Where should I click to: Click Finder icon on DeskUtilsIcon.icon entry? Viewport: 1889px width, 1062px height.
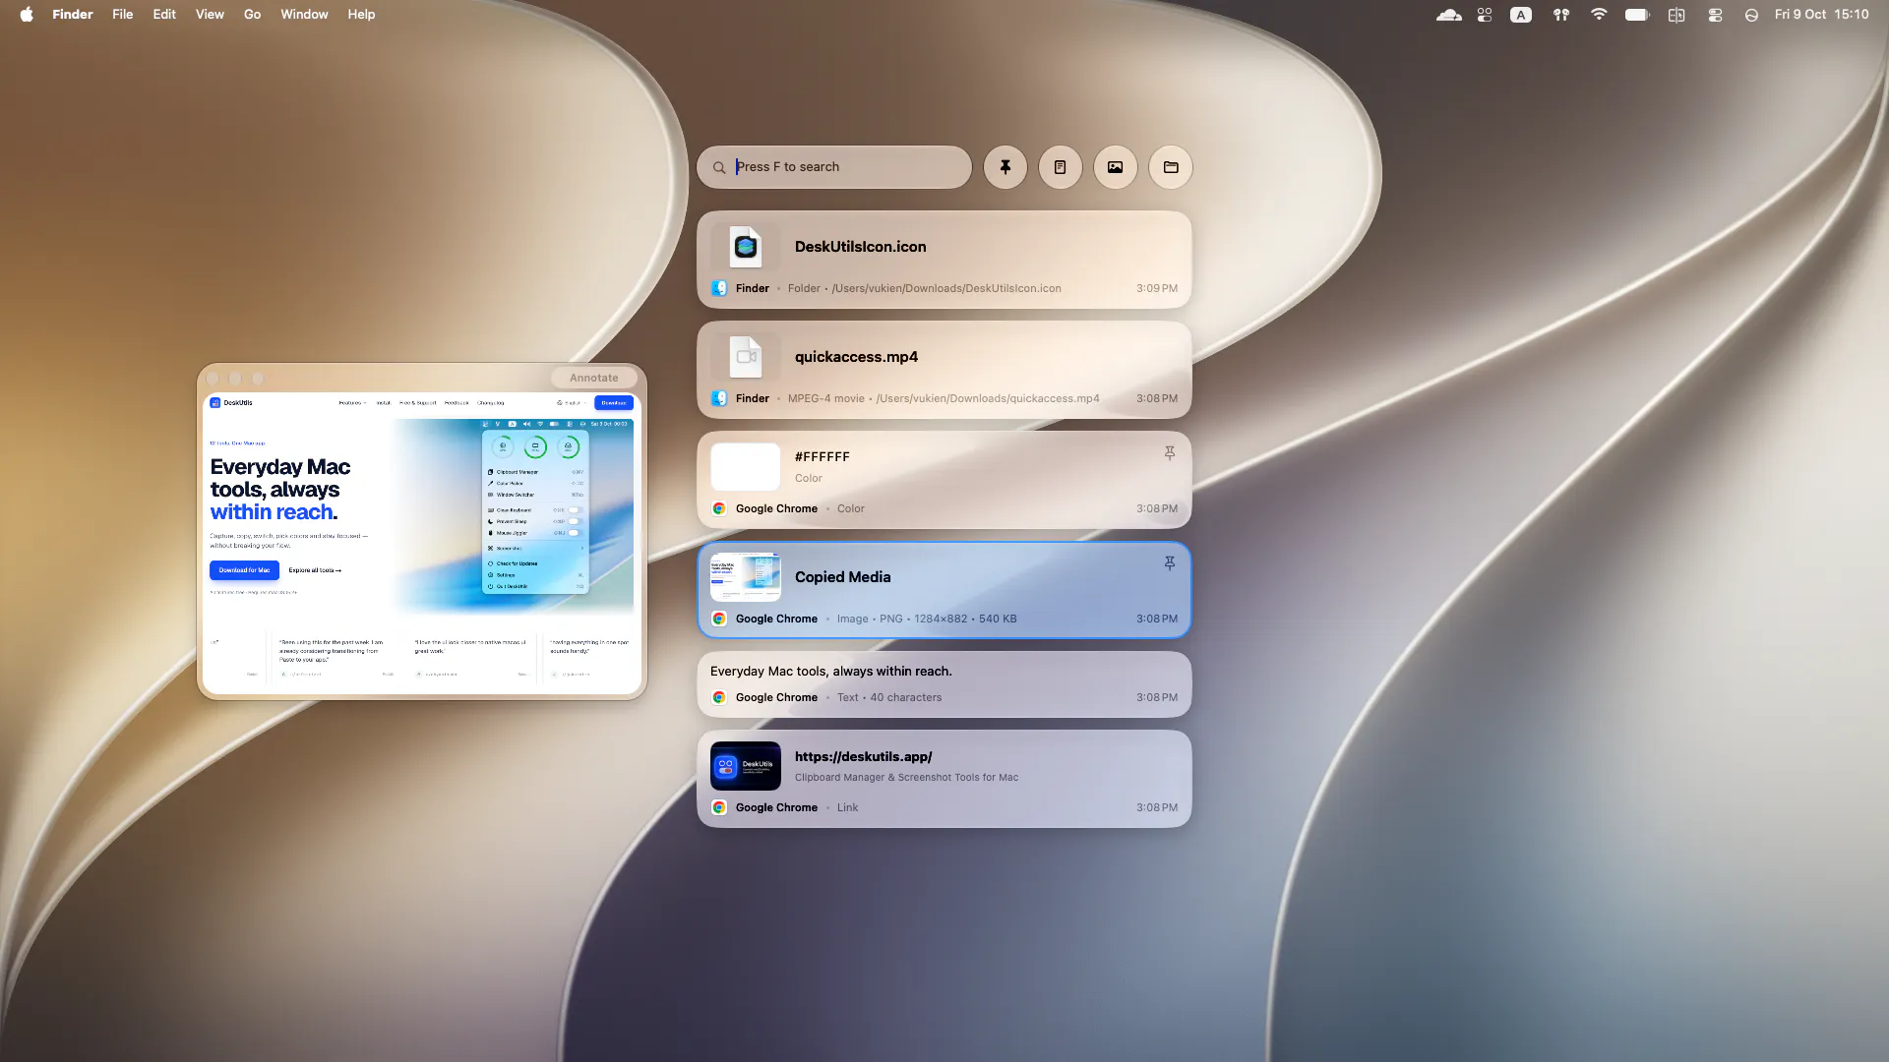719,288
